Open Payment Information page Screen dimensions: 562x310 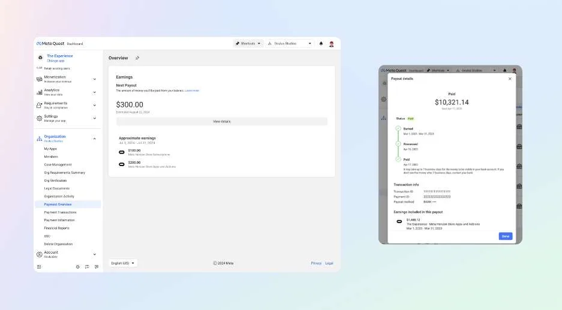[x=59, y=220]
